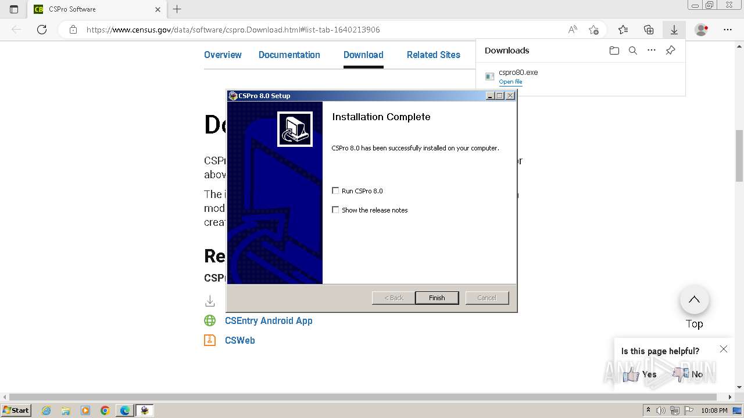Enable Show the release notes checkbox
The height and width of the screenshot is (418, 744).
click(x=335, y=210)
